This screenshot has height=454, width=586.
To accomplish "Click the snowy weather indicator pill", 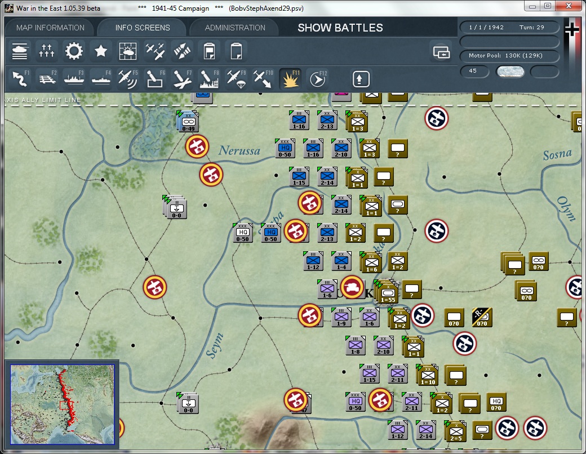I will pyautogui.click(x=510, y=72).
